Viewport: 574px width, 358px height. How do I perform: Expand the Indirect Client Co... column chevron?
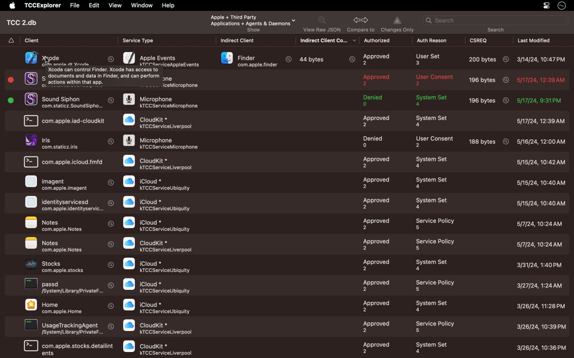point(354,40)
